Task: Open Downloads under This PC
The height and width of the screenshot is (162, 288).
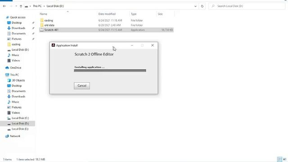Action: (x=18, y=97)
